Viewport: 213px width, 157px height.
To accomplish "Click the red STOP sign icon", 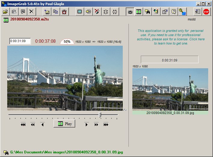I will (x=206, y=12).
